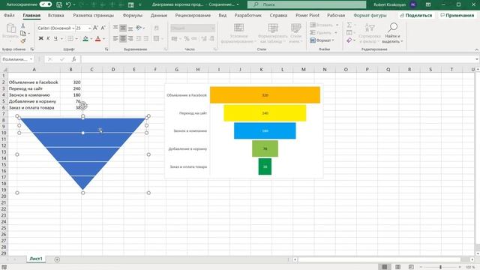480x270 pixels.
Task: Click the Cut scissors icon
Action: pos(22,26)
